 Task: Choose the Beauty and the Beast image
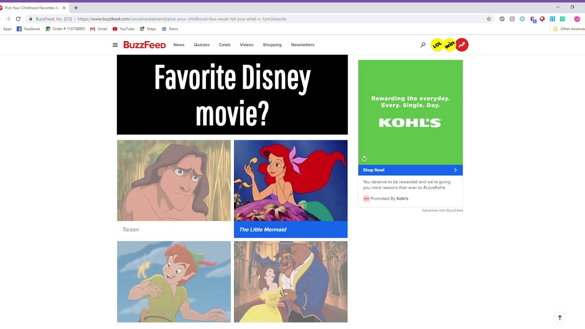291,281
